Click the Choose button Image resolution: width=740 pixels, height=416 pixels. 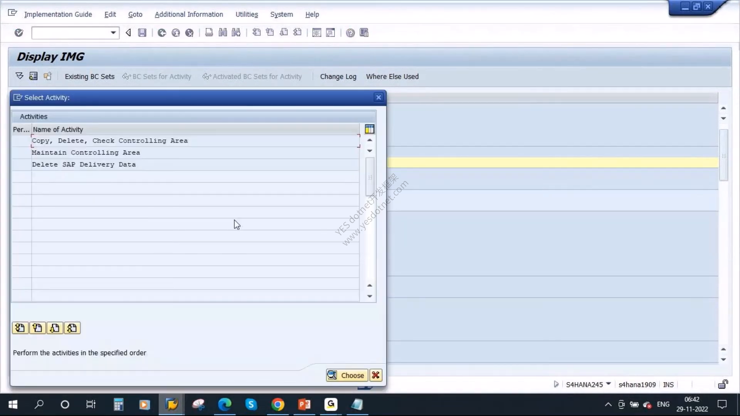pyautogui.click(x=346, y=375)
